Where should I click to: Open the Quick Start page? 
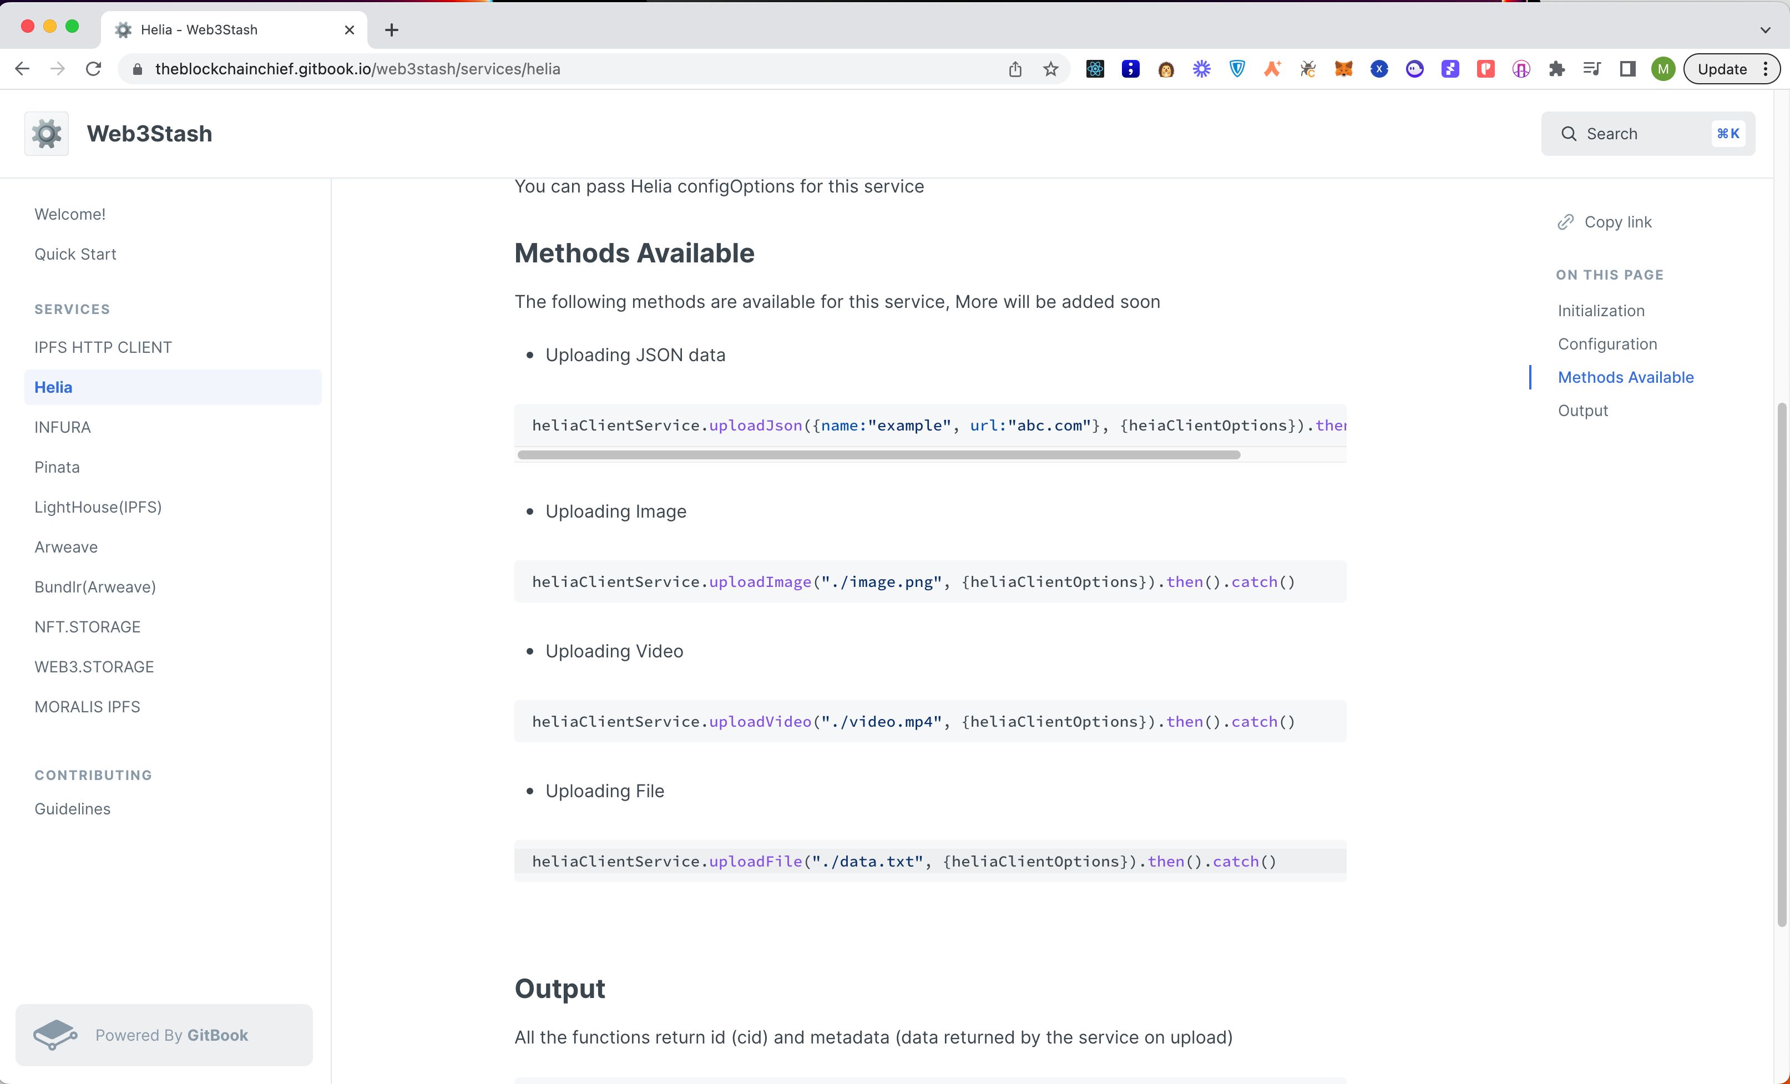click(x=75, y=254)
